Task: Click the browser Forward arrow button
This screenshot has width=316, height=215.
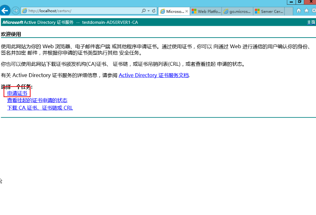Action: 16,11
